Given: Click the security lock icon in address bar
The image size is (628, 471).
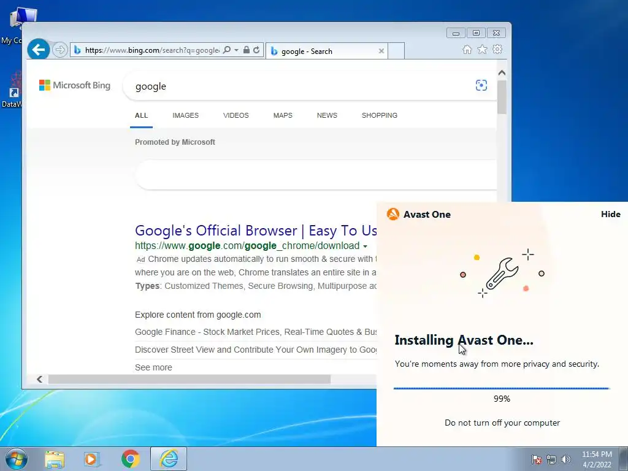Looking at the screenshot, I should coord(247,50).
